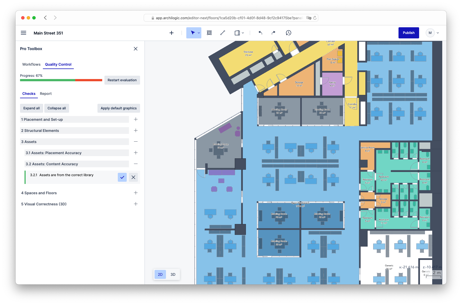The width and height of the screenshot is (462, 305).
Task: Switch the view to 3D
Action: (173, 274)
